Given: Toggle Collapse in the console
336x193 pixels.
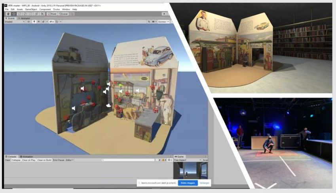Looking at the screenshot, I should coord(16,160).
